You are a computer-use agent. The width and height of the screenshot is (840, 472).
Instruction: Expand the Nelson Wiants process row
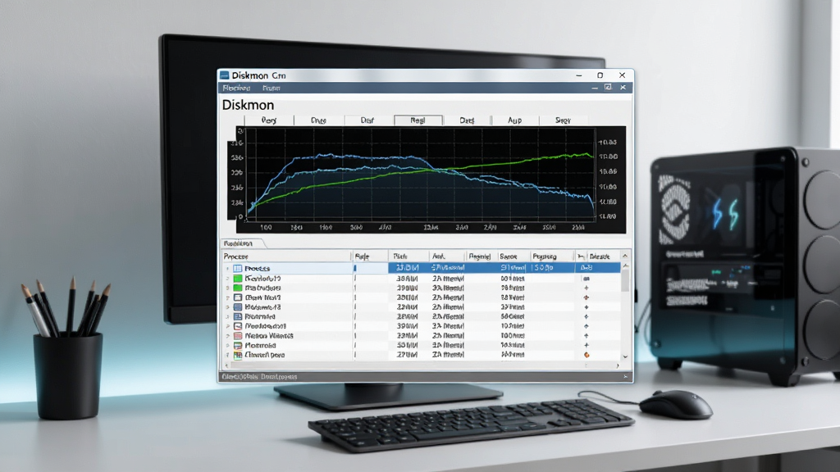click(x=228, y=336)
